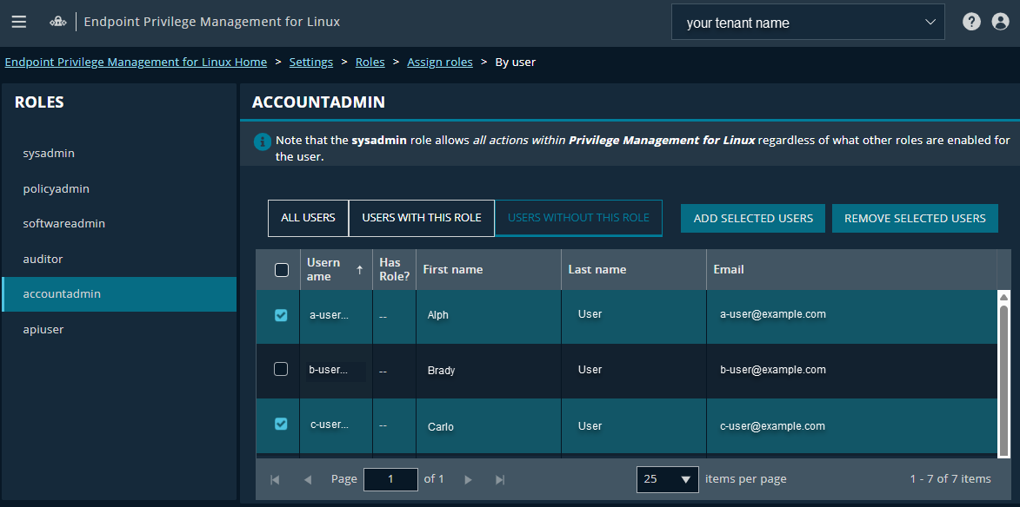Image resolution: width=1020 pixels, height=507 pixels.
Task: Click the '1 - 7 of 7 items' text
Action: coord(950,479)
